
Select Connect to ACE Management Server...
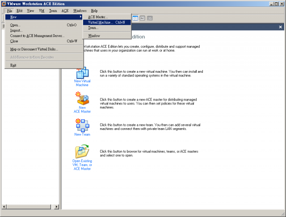pyautogui.click(x=44, y=36)
